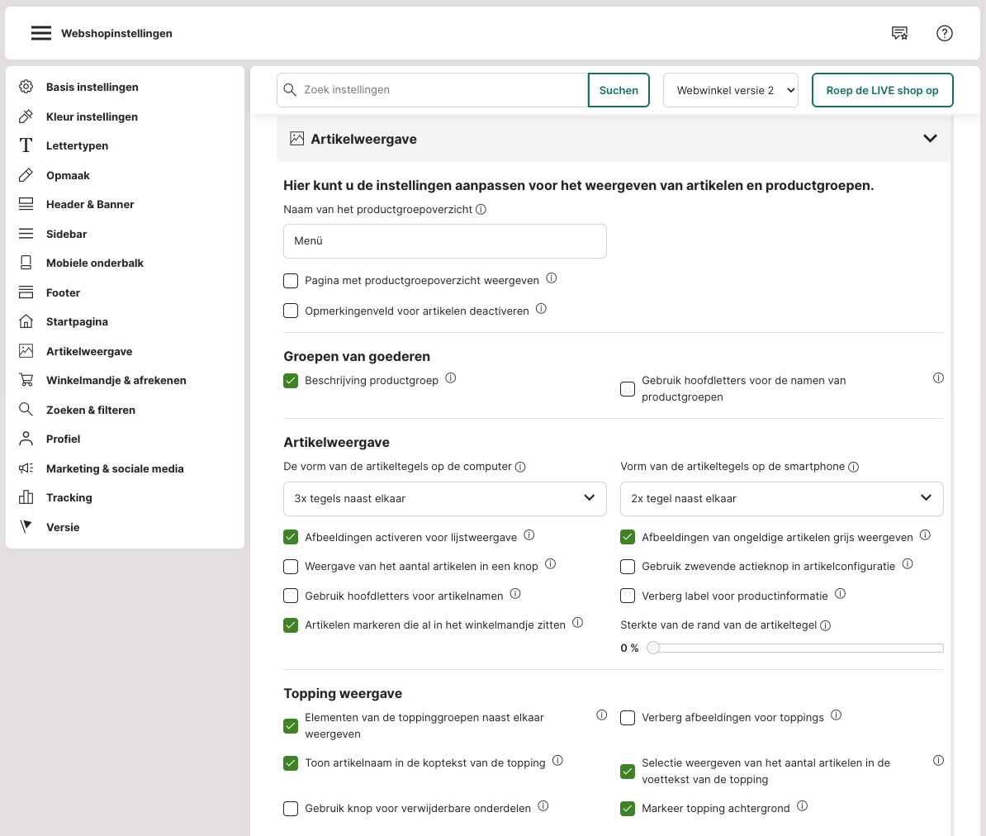
Task: Toggle Markeer topping achtergrond checkbox
Action: 628,809
